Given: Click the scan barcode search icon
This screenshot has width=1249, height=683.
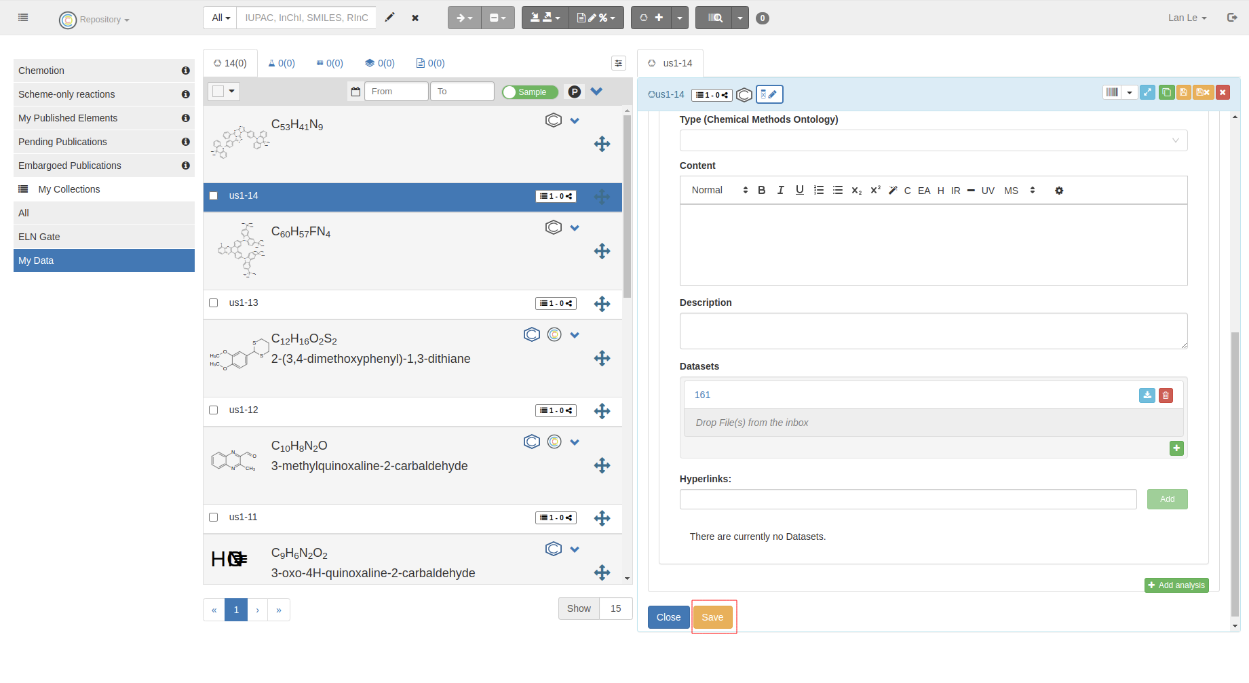Looking at the screenshot, I should click(714, 18).
